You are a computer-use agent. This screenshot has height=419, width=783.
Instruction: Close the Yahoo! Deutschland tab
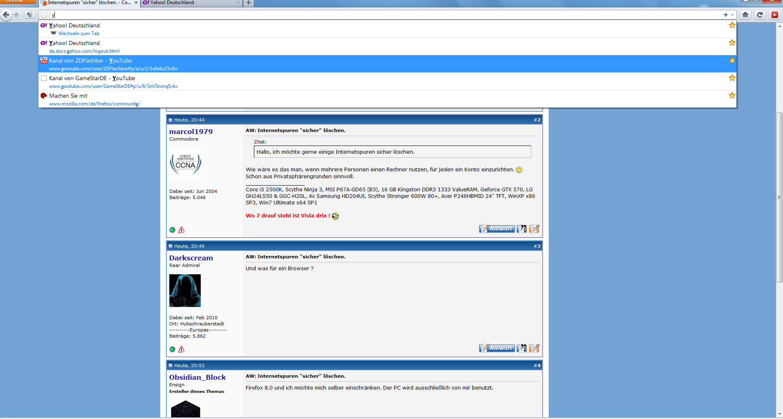point(238,2)
